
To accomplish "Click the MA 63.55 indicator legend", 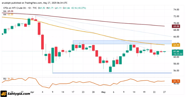I will point(8,14).
